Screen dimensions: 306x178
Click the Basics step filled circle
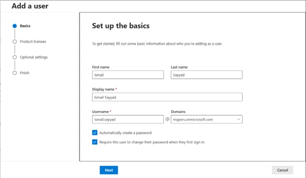tap(15, 26)
